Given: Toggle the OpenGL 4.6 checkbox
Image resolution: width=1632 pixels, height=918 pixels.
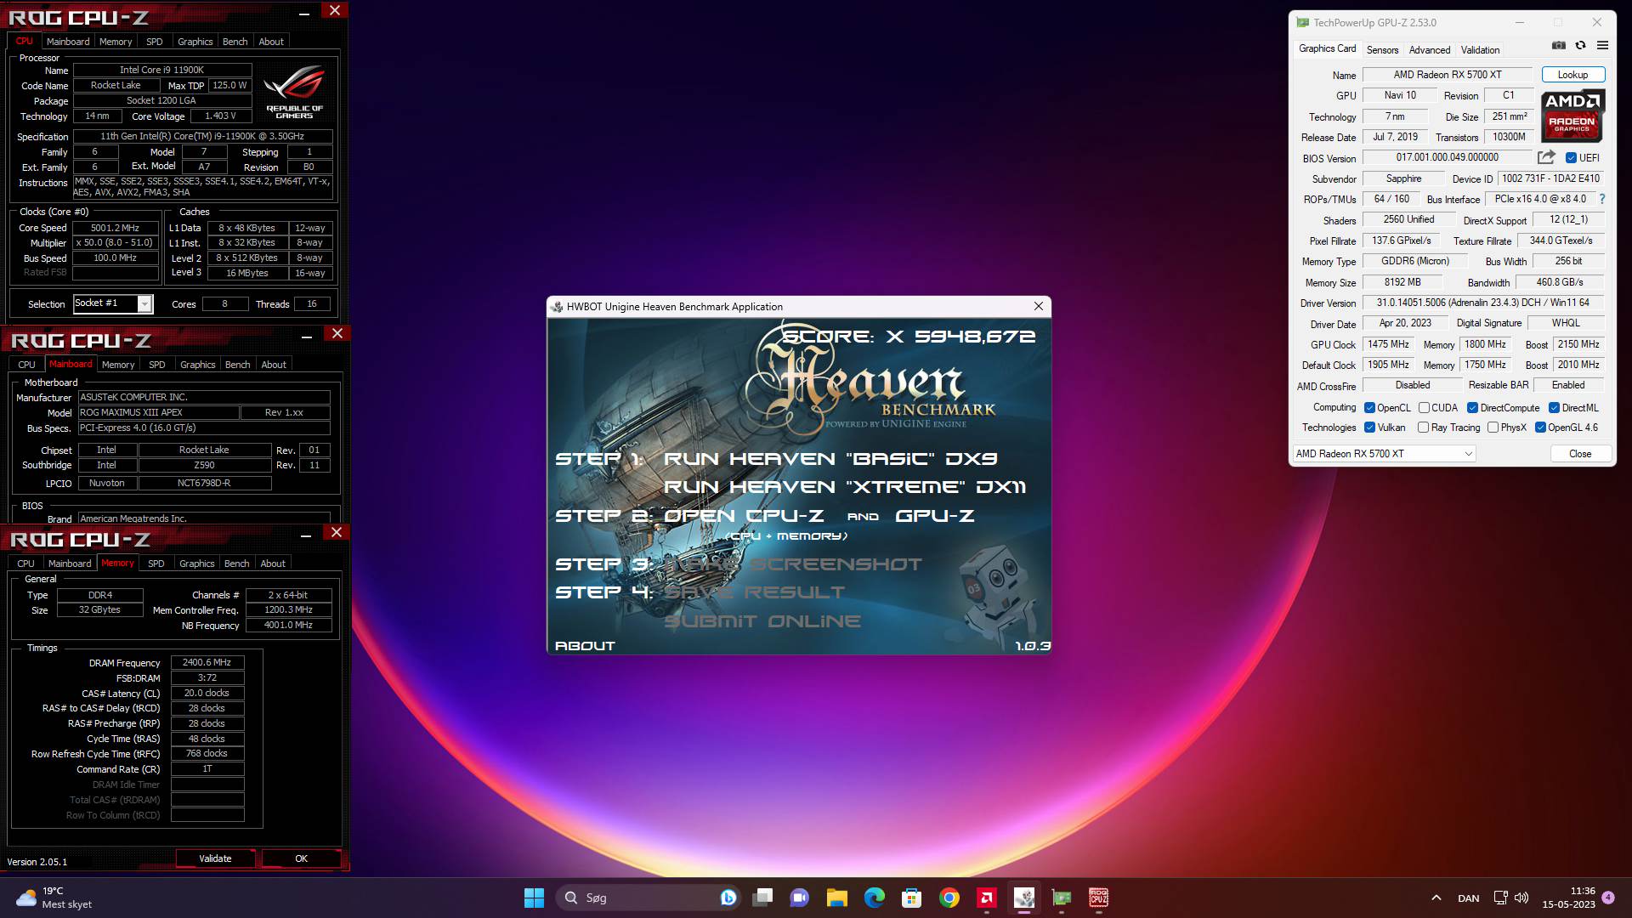Looking at the screenshot, I should 1540,428.
